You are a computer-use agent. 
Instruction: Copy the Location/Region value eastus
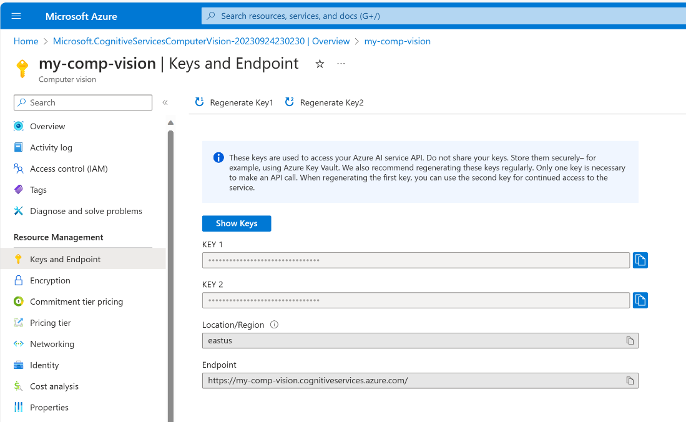[x=630, y=341]
